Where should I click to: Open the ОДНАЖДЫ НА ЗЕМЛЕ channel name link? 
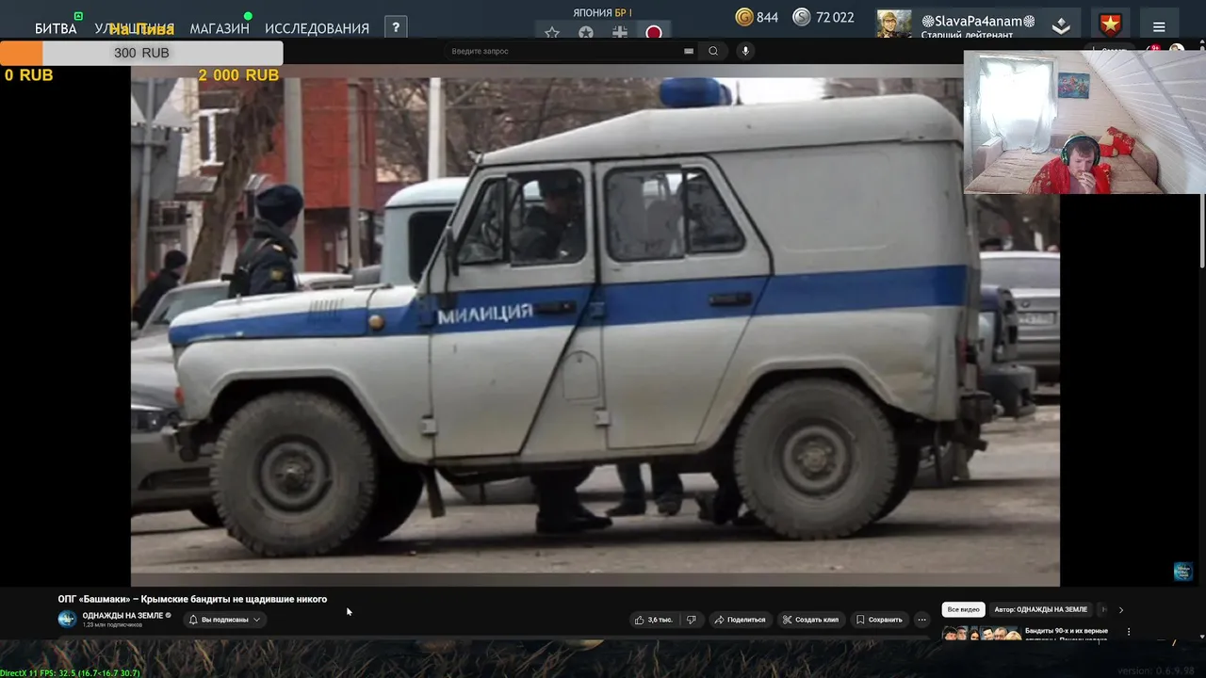pos(123,615)
